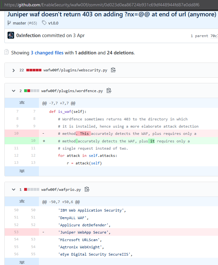This screenshot has width=218, height=265.
Task: Copy the webscurity.py file path
Action: (x=113, y=70)
